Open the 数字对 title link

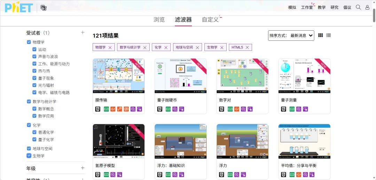(225, 100)
